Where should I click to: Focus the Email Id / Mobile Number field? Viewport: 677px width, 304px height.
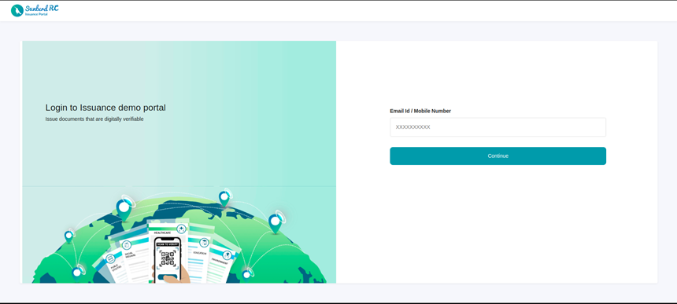click(x=498, y=127)
